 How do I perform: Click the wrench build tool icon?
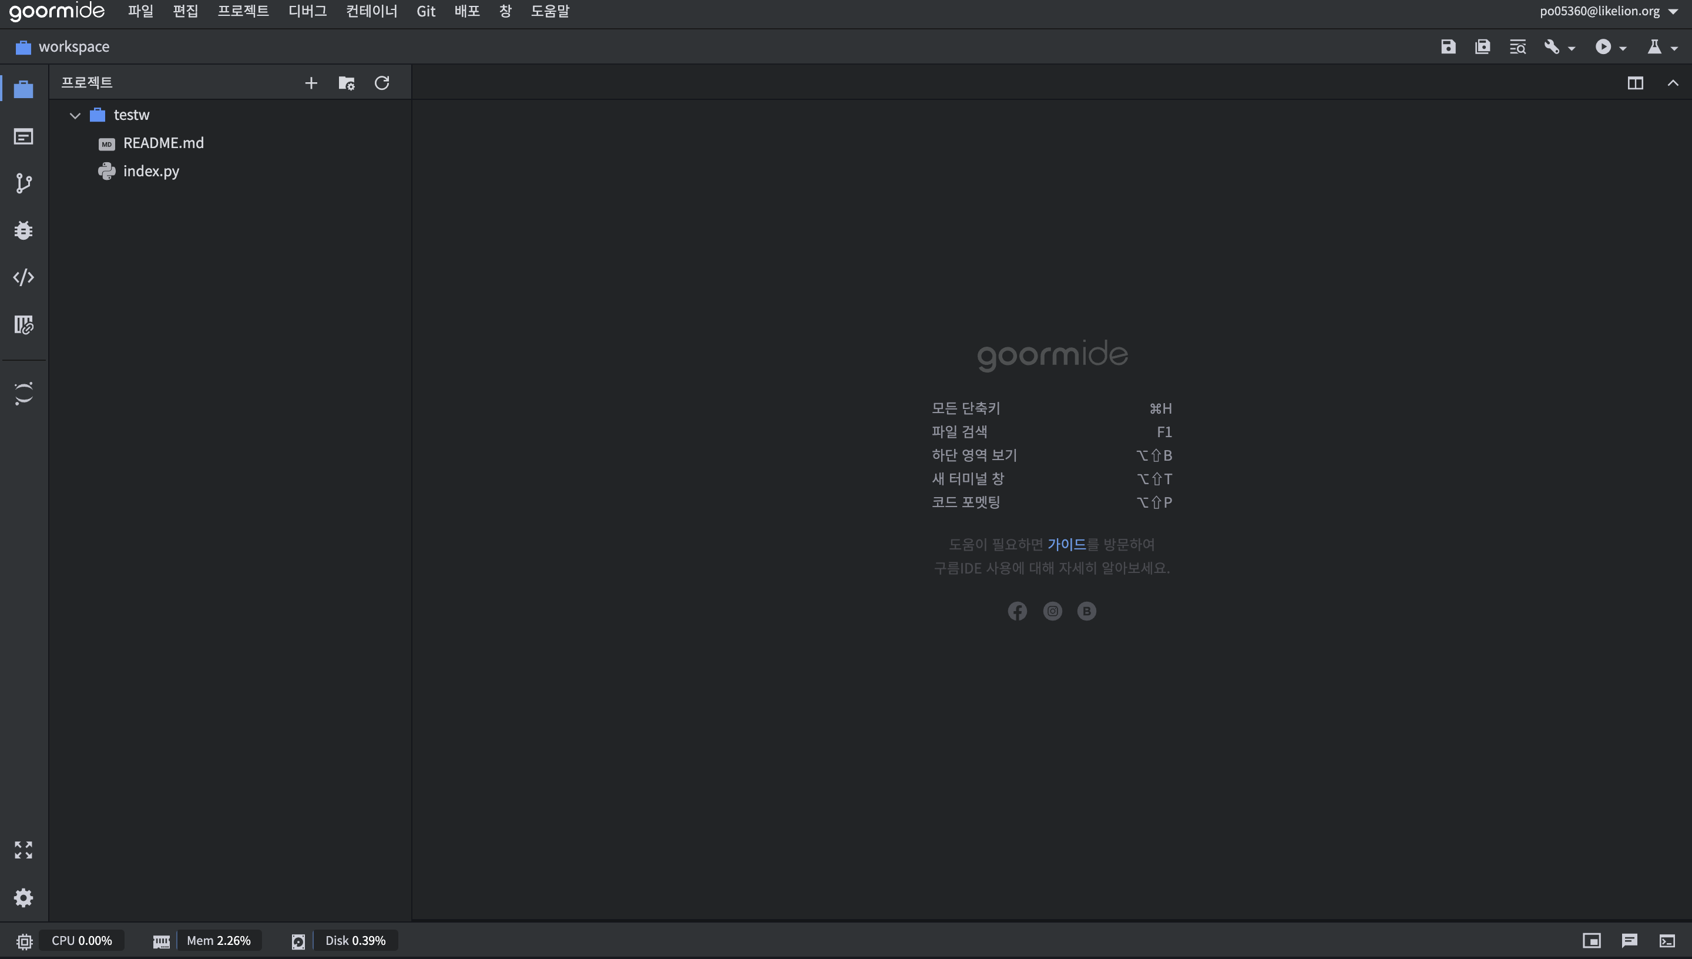tap(1552, 47)
